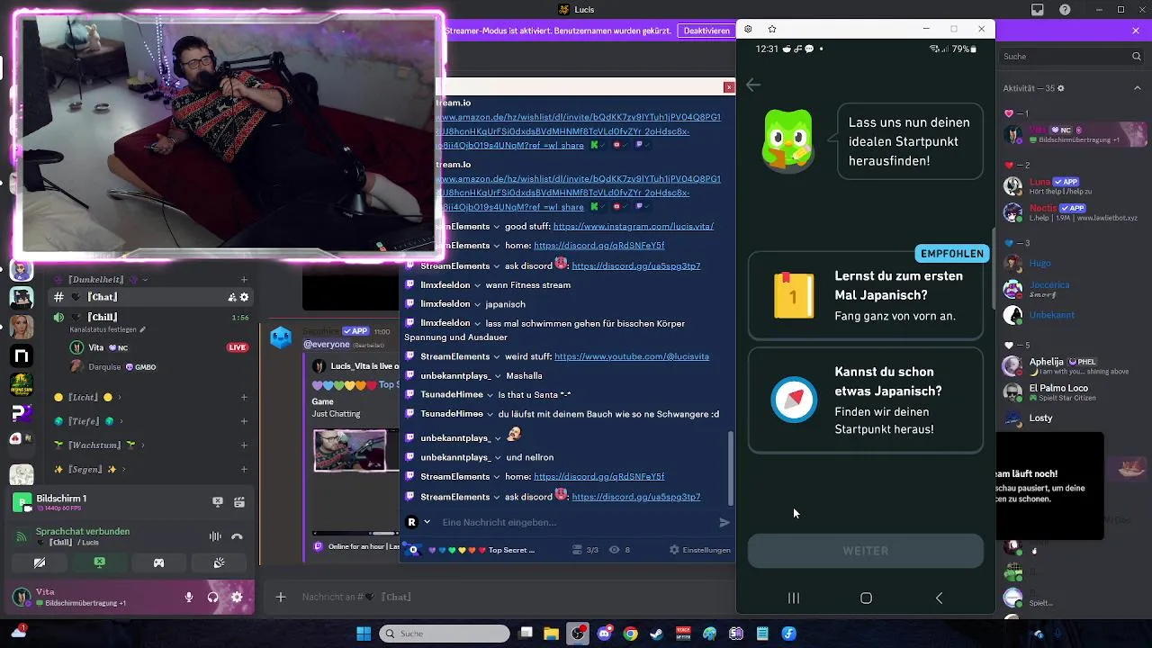Open youtube.com/@lucisvita link in chat

tap(632, 356)
